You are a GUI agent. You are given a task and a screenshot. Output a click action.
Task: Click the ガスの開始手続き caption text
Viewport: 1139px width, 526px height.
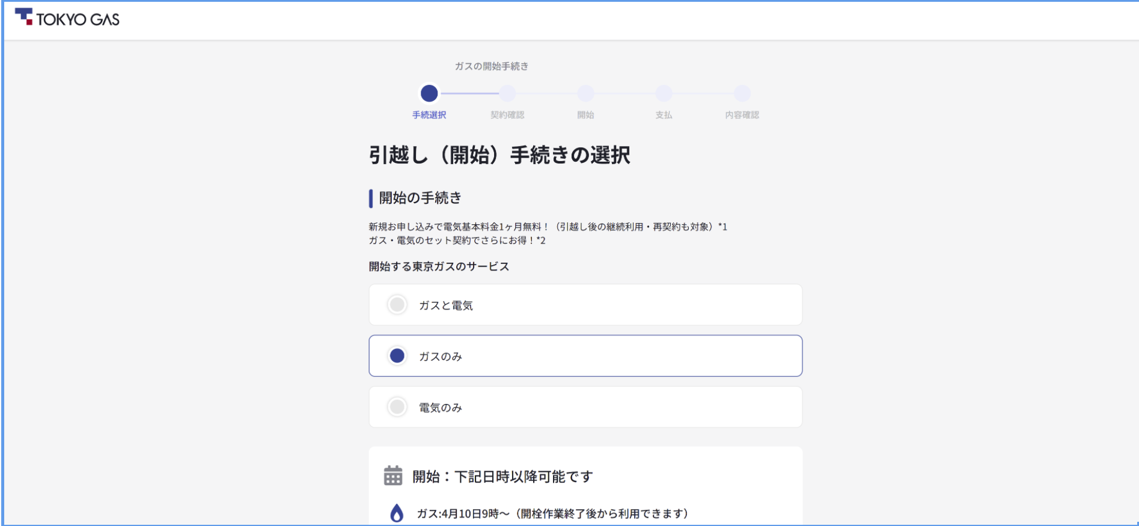point(492,66)
